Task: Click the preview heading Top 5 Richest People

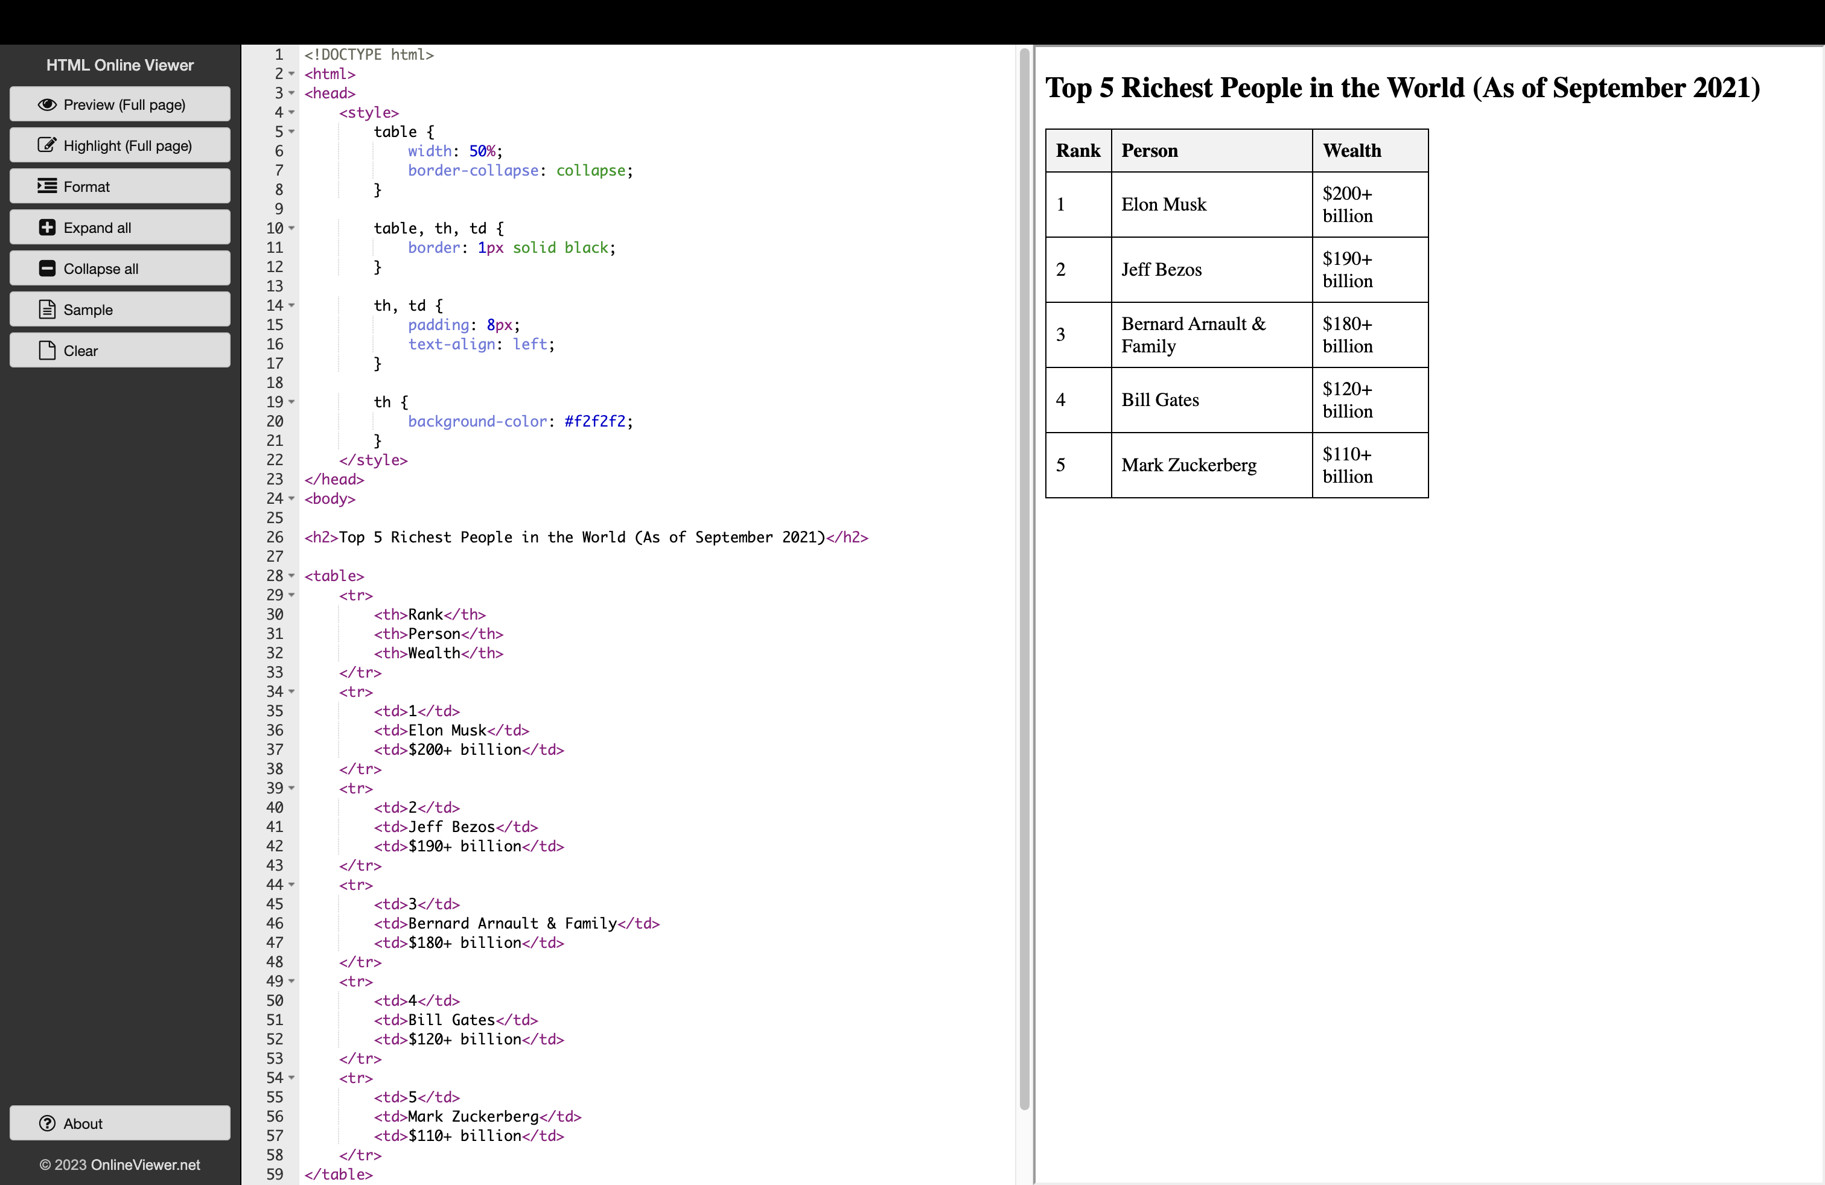Action: [1403, 87]
